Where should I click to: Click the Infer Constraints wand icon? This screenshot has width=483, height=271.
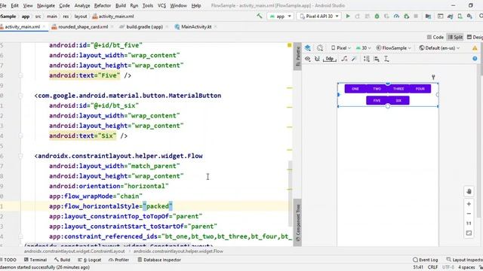coord(354,59)
